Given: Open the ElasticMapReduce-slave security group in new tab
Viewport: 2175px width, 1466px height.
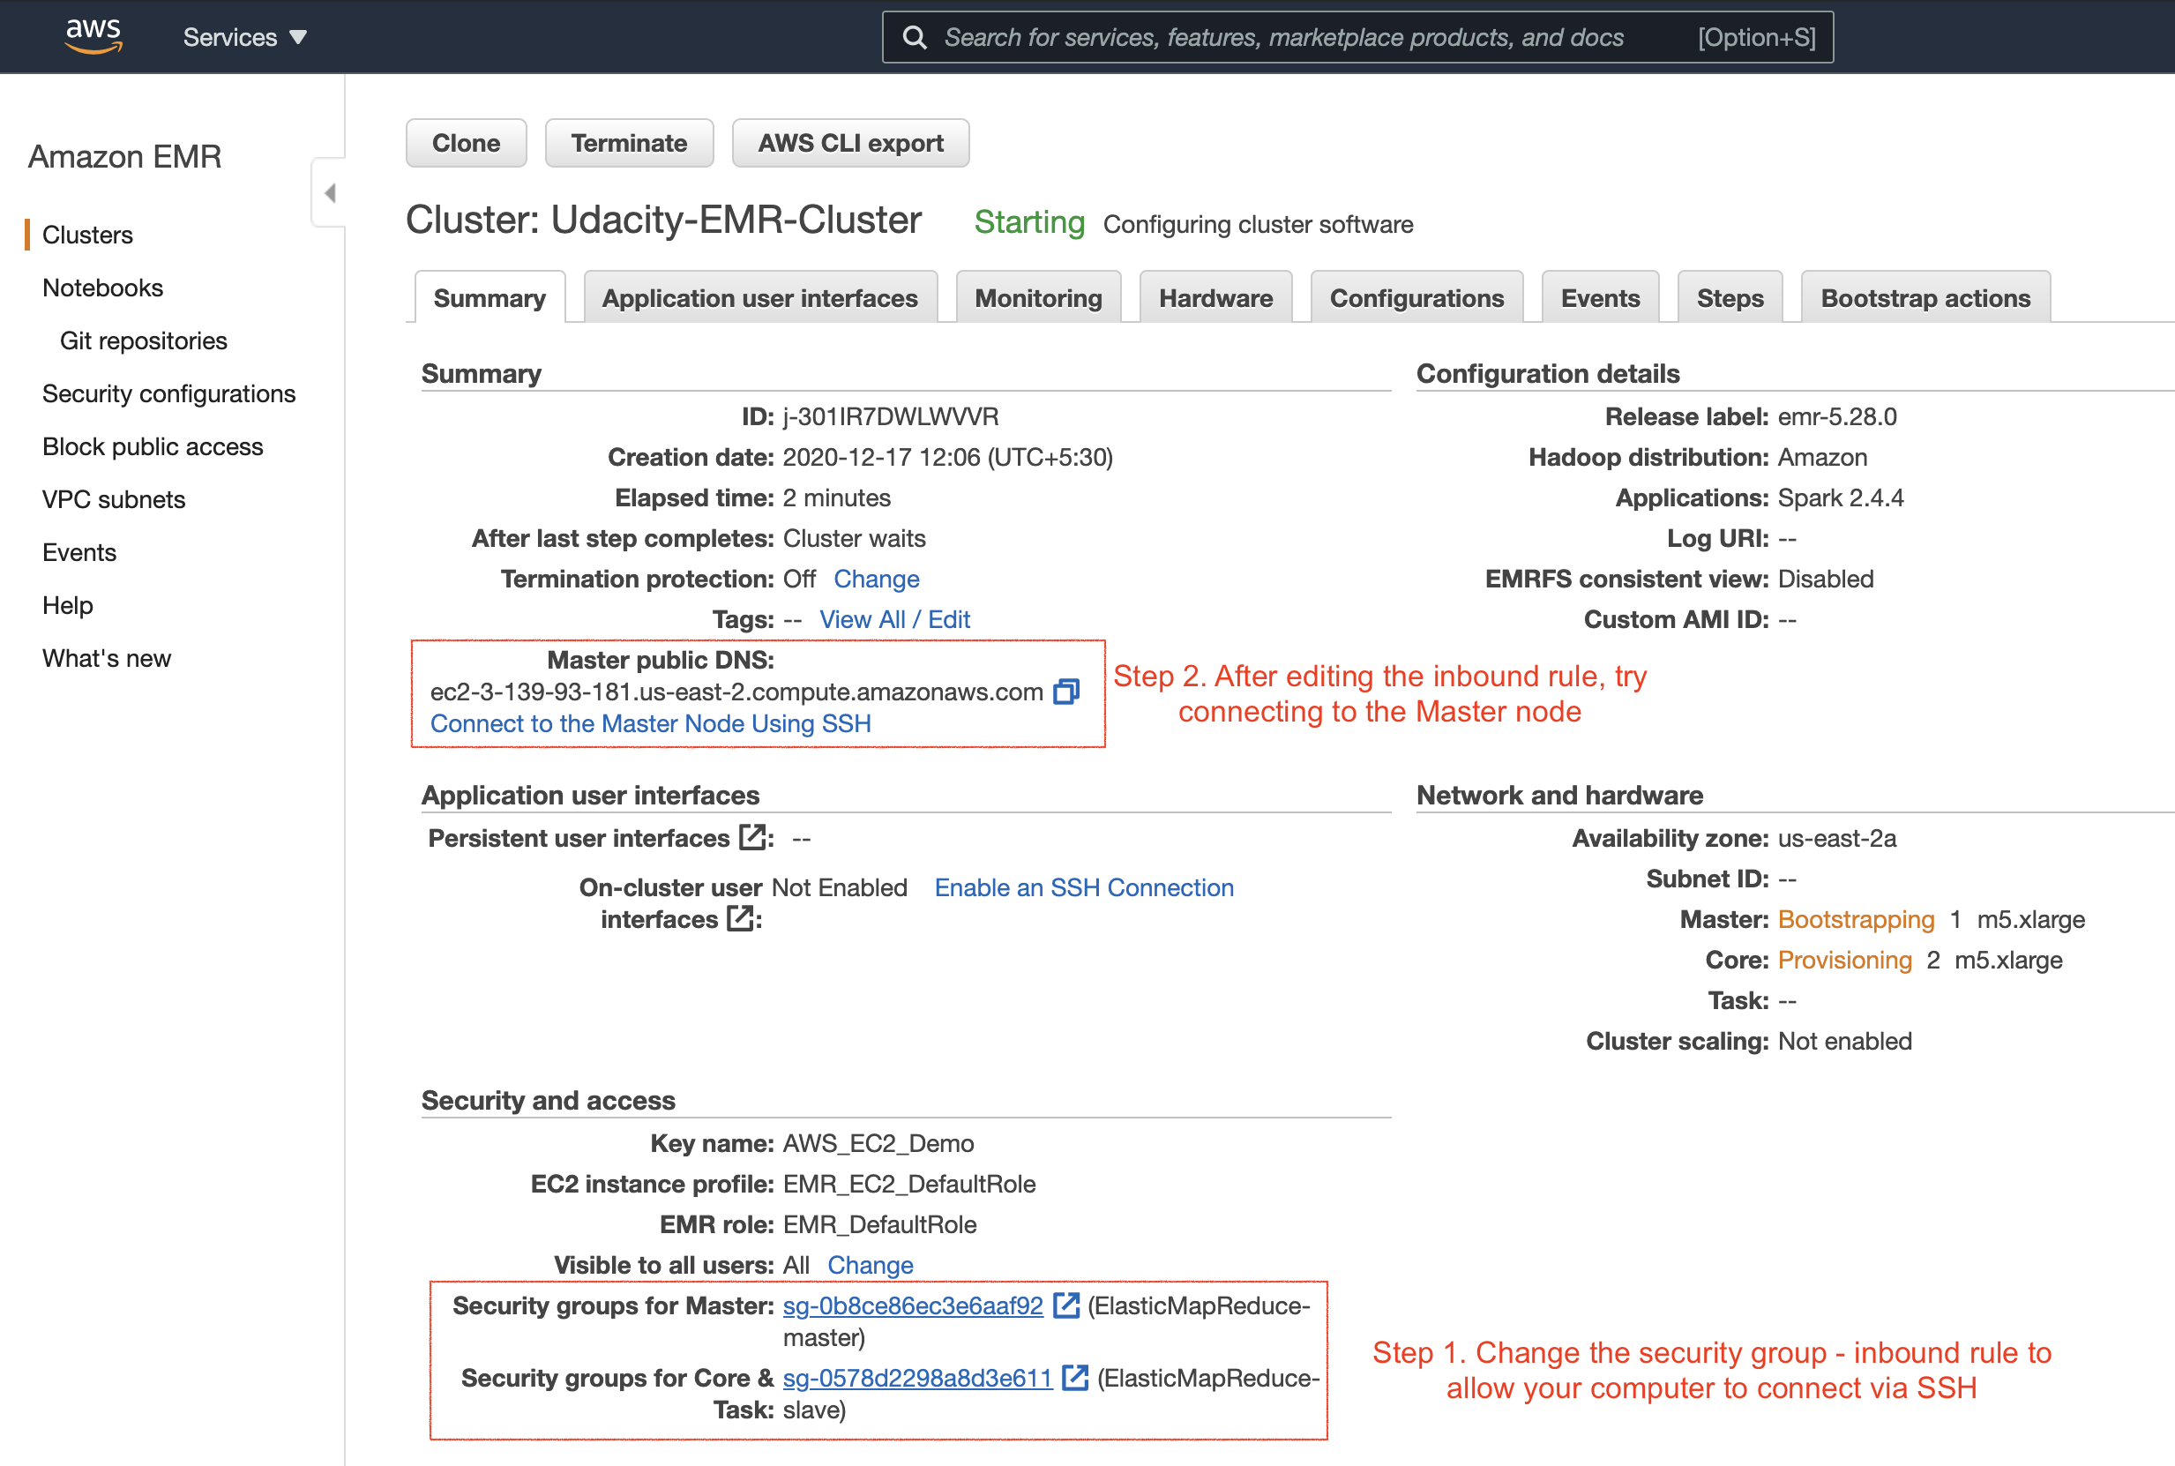Looking at the screenshot, I should (x=1077, y=1377).
